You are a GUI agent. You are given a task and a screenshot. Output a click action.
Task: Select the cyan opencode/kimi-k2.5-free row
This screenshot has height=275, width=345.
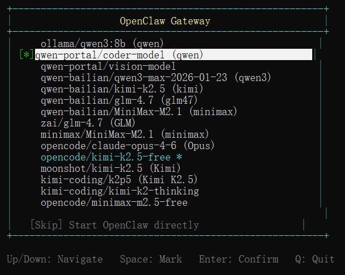point(111,157)
